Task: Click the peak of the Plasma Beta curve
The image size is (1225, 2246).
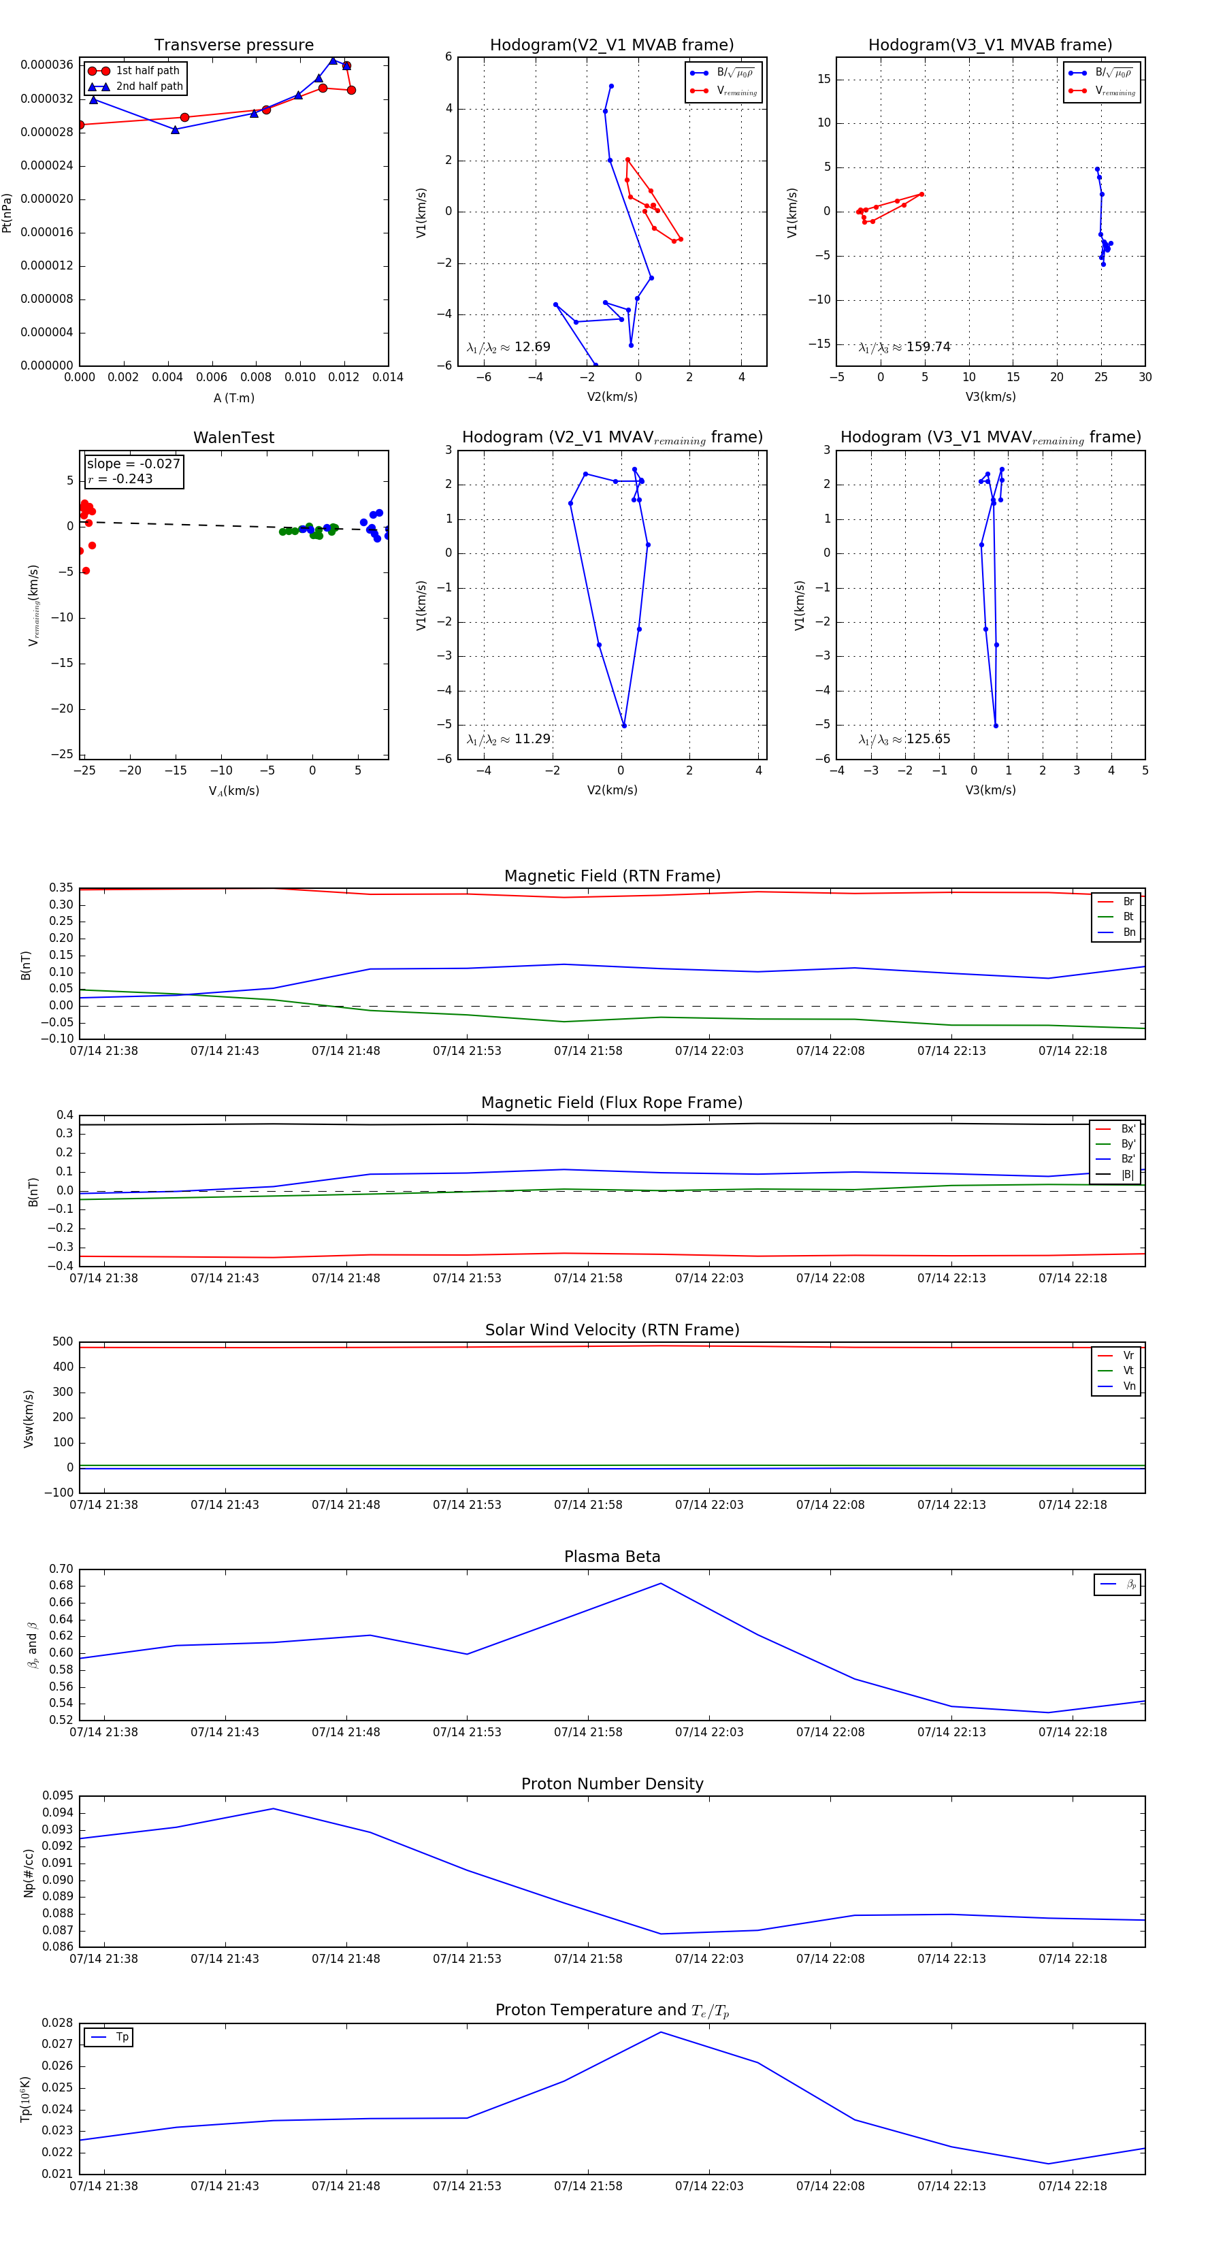Action: point(660,1583)
